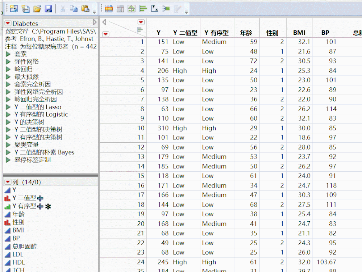Click the four-pane layout icon
Viewport: 362px width, 272px height.
pos(132,8)
